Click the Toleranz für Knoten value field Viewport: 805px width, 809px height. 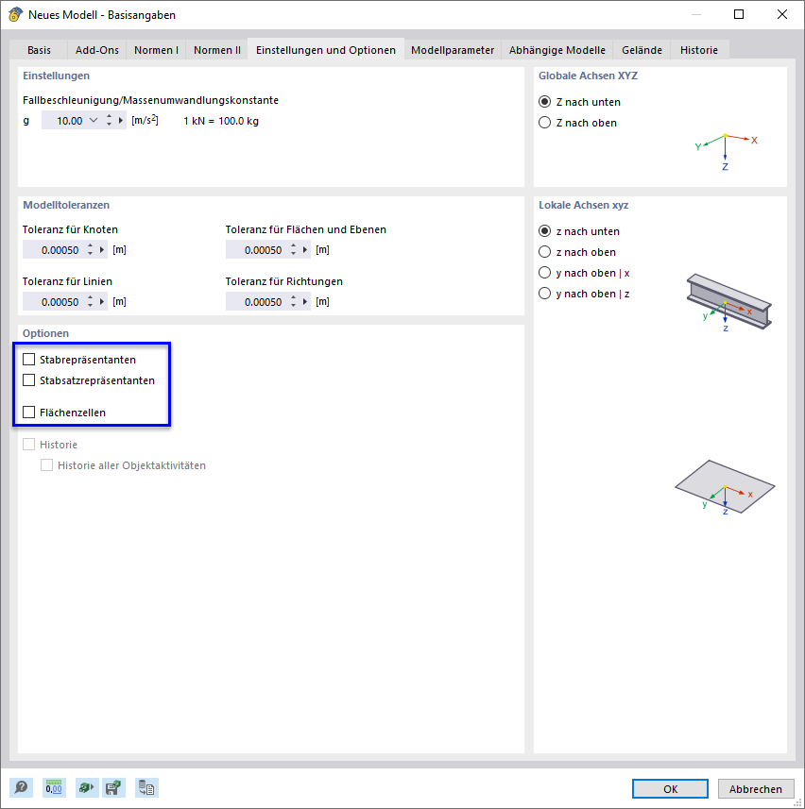tap(53, 250)
